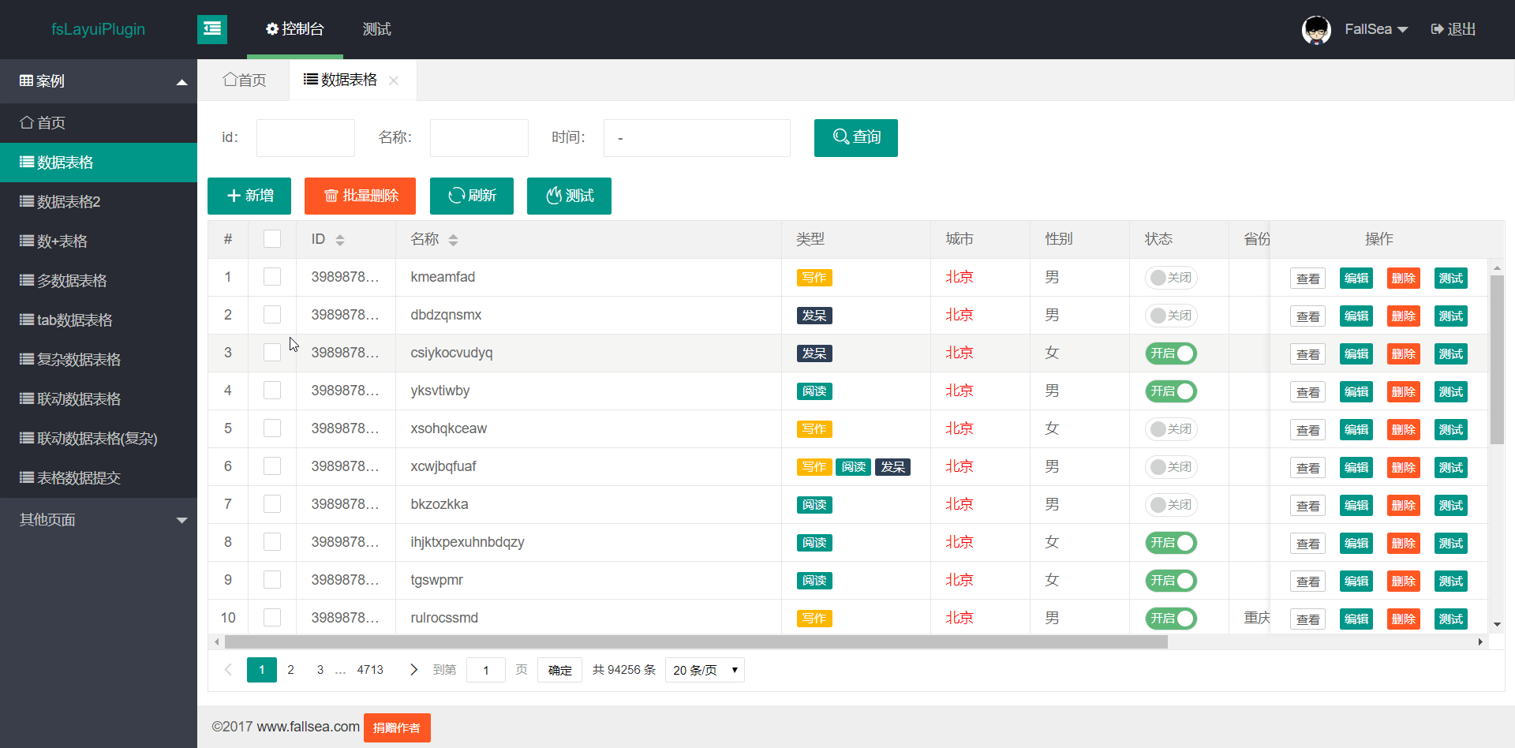Switch to the 测试 top navigation item

pos(376,29)
